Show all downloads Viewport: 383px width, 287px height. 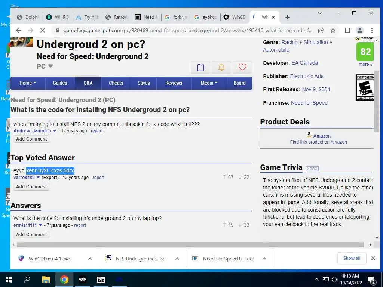point(352,258)
